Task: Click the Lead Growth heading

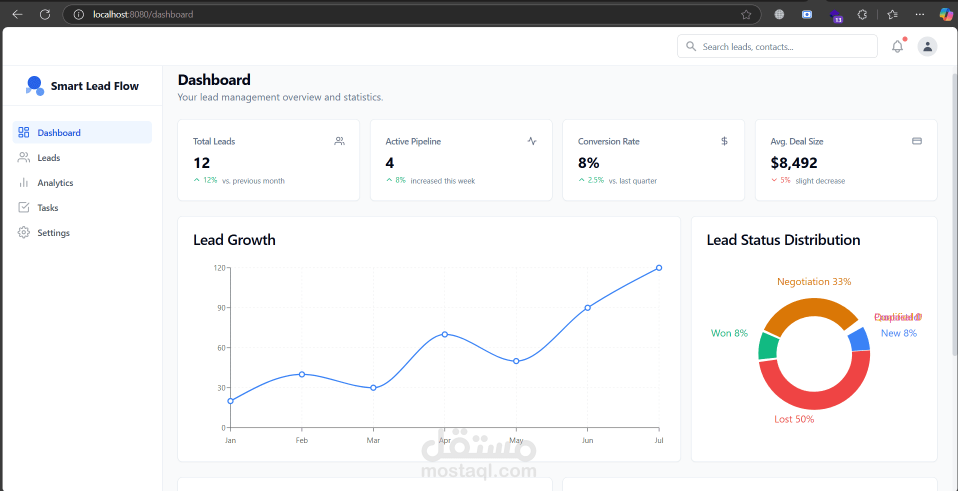Action: coord(234,240)
